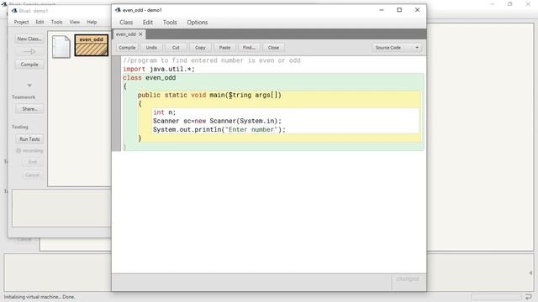Click the README document icon
The image size is (538, 302).
[x=61, y=47]
